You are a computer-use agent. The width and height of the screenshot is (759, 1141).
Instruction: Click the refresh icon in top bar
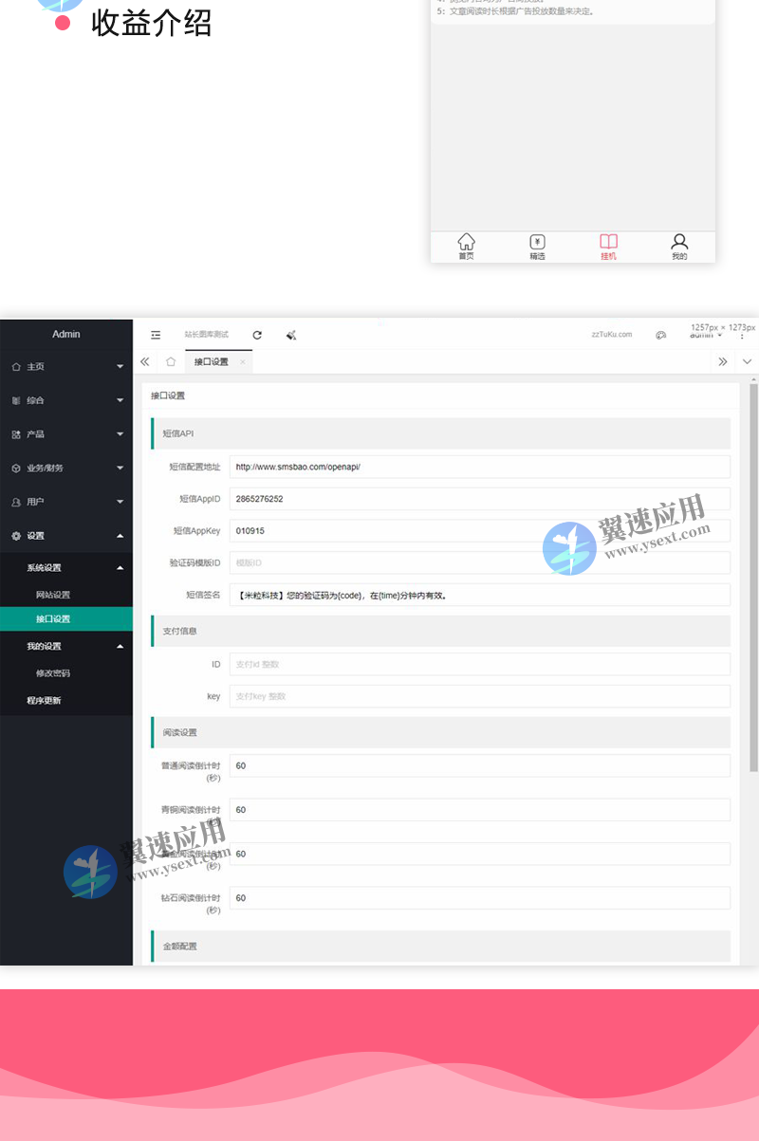pyautogui.click(x=257, y=335)
